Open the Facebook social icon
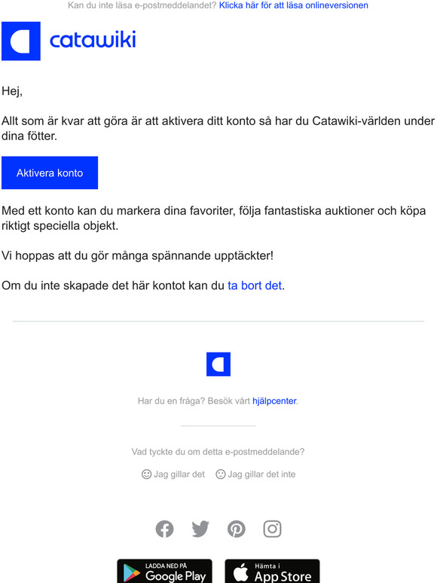Screen dimensions: 437x583 tap(164, 529)
